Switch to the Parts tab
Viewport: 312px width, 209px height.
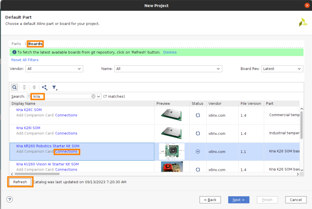tap(16, 44)
